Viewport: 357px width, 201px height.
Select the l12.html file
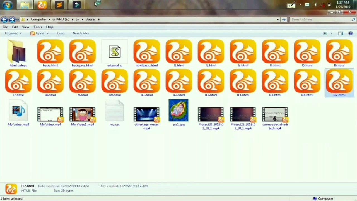(179, 83)
